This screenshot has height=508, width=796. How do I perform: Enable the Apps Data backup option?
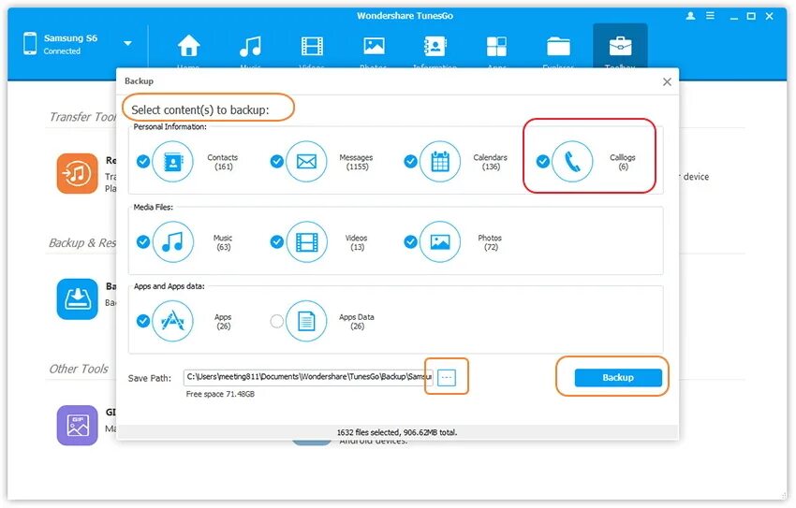[x=276, y=321]
